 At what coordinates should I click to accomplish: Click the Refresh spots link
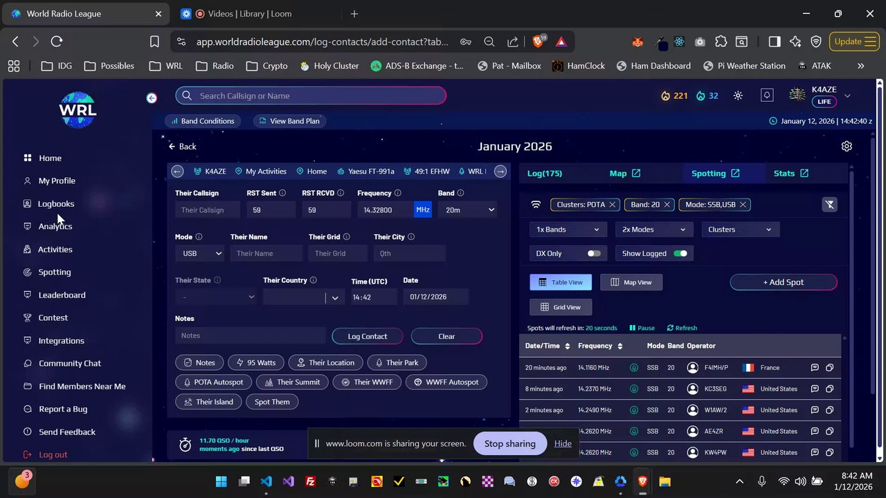pyautogui.click(x=682, y=328)
